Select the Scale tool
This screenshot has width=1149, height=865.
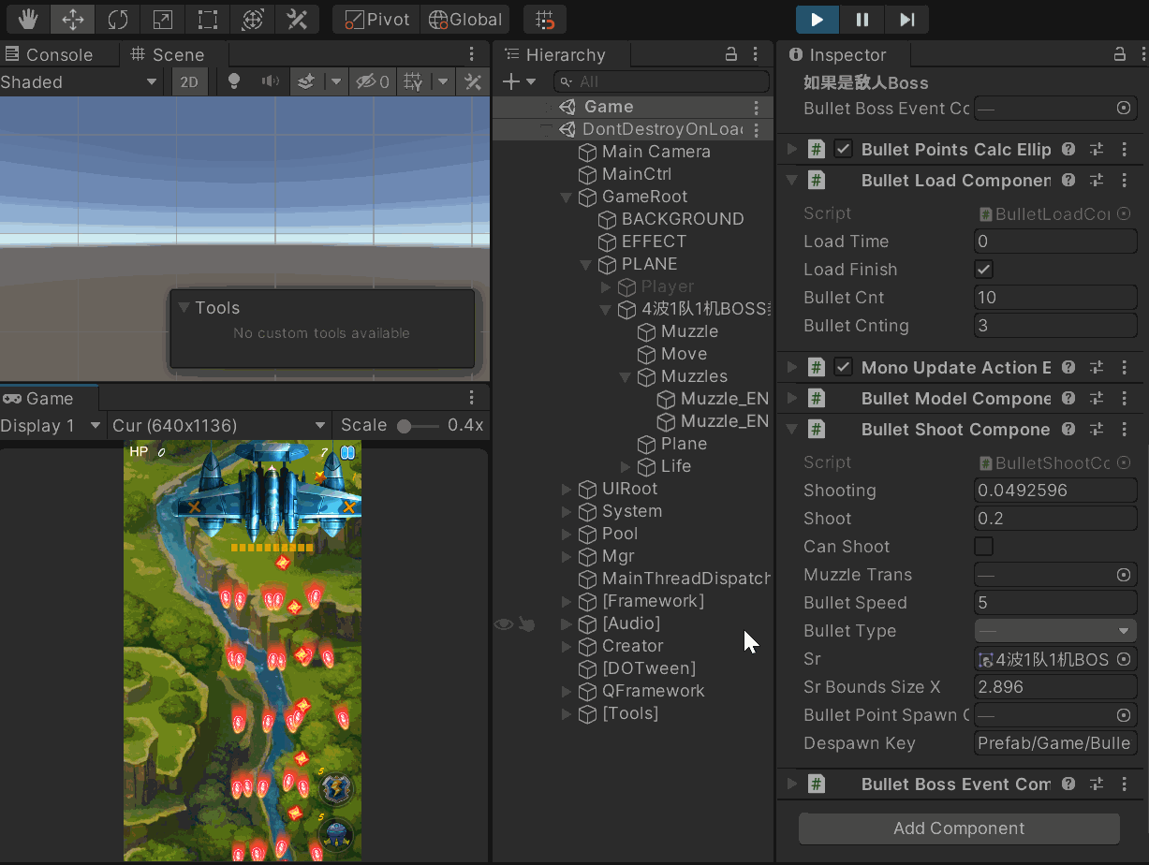(x=163, y=19)
